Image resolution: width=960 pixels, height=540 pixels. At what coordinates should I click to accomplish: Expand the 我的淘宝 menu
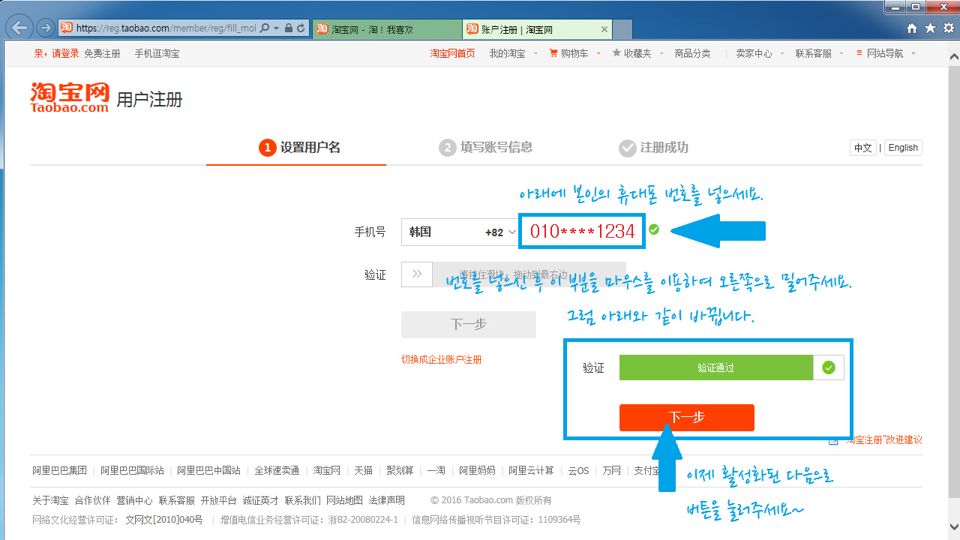[511, 53]
